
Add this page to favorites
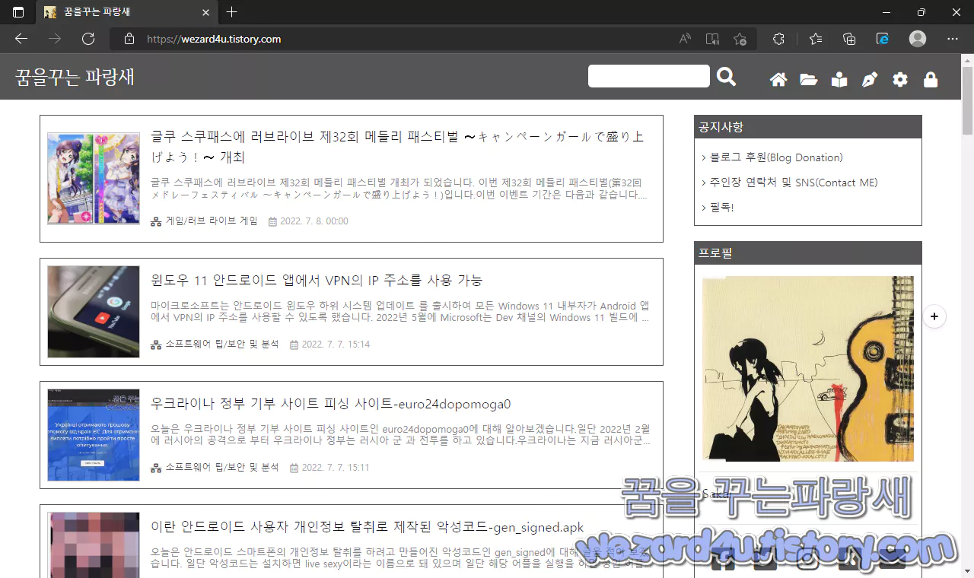point(740,39)
